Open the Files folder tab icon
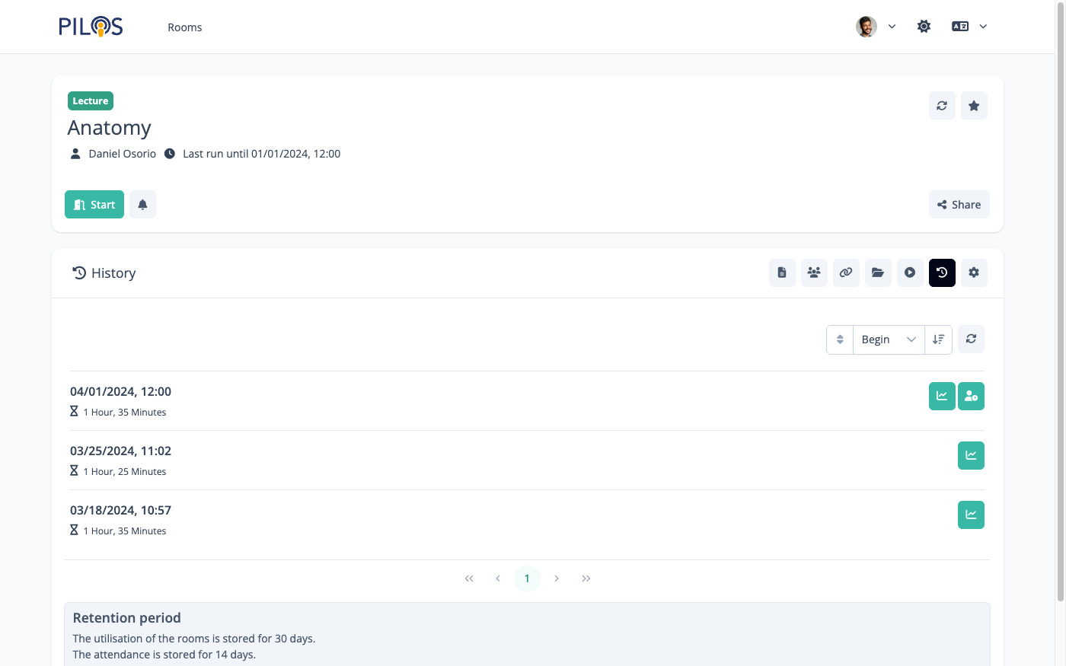Image resolution: width=1066 pixels, height=666 pixels. tap(878, 272)
